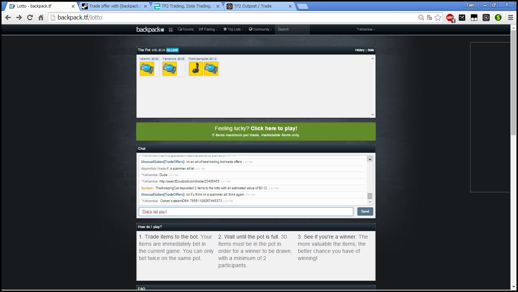
Task: Open the pot History link
Action: click(x=360, y=50)
